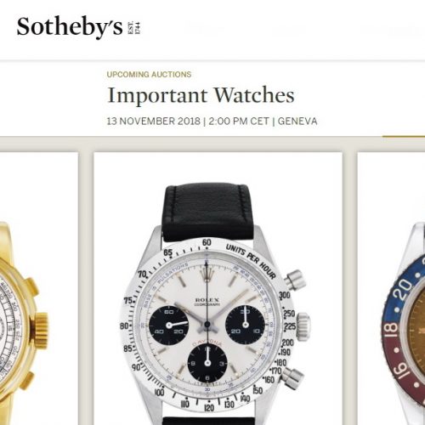
Task: Click the left black subdial showing 60
Action: tap(169, 325)
